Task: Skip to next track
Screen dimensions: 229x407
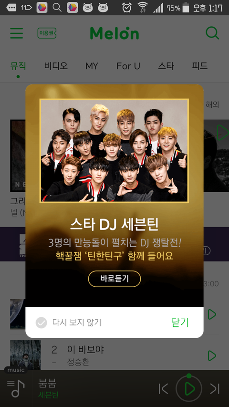Action: 215,388
